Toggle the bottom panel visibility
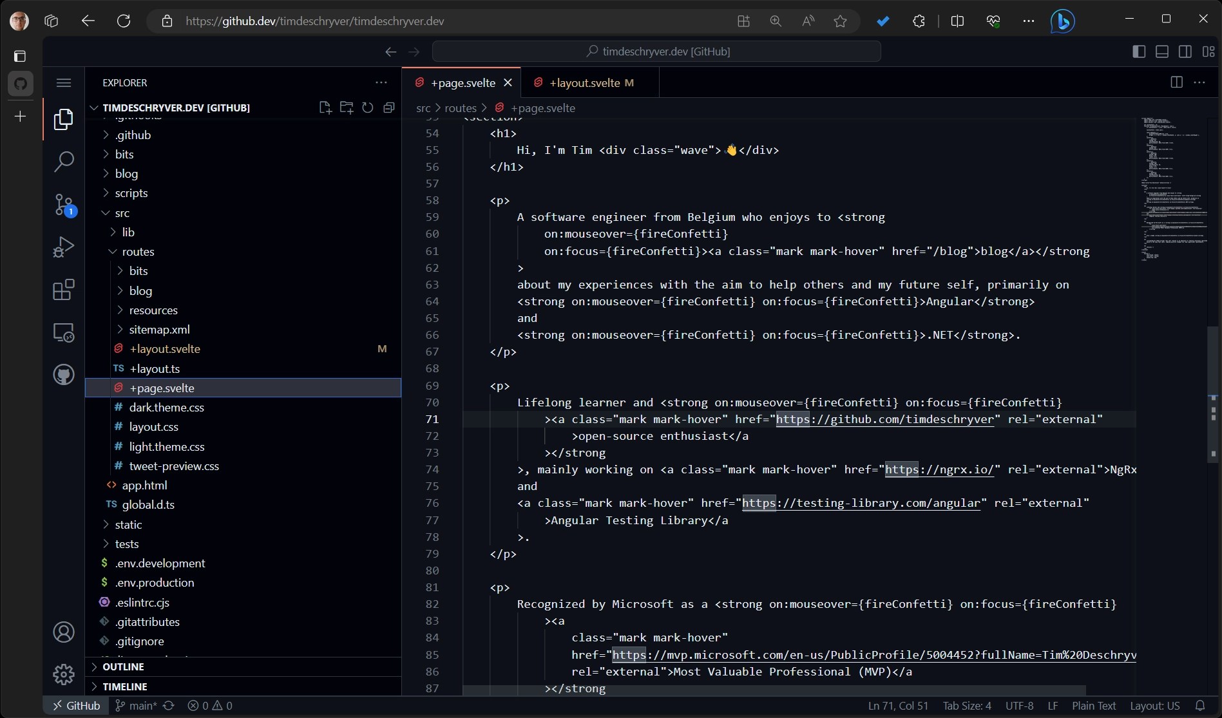Viewport: 1222px width, 718px height. point(1162,52)
